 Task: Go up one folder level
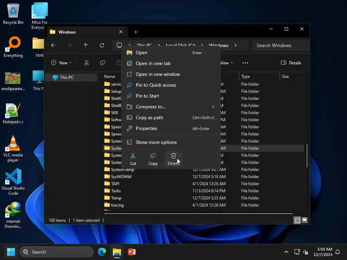click(86, 45)
